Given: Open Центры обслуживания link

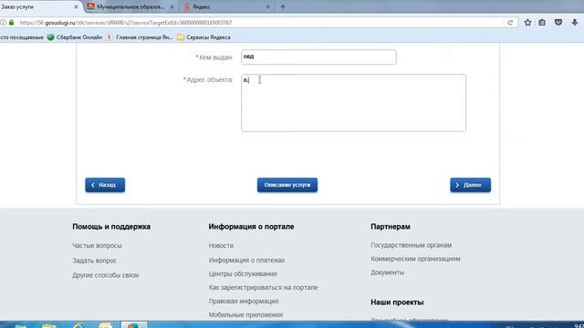Looking at the screenshot, I should (x=243, y=273).
